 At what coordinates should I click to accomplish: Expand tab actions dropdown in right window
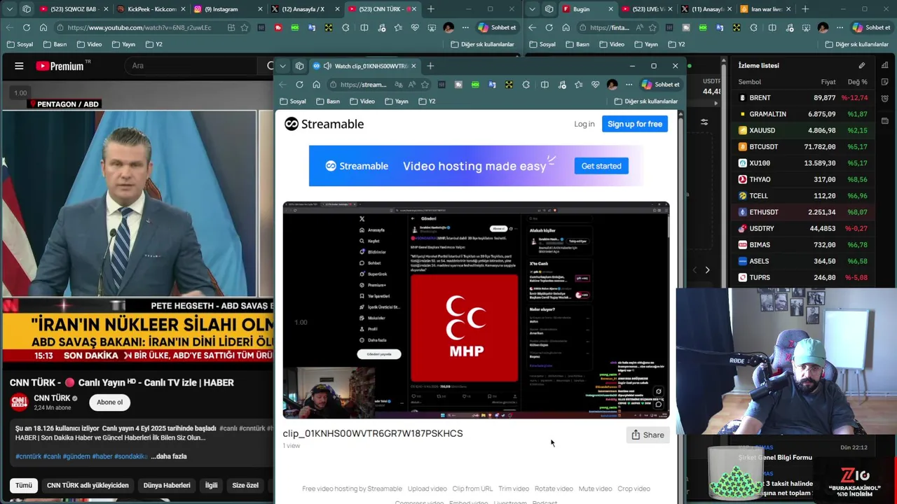coord(532,9)
